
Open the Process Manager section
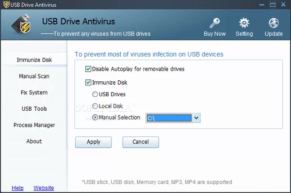pos(34,125)
